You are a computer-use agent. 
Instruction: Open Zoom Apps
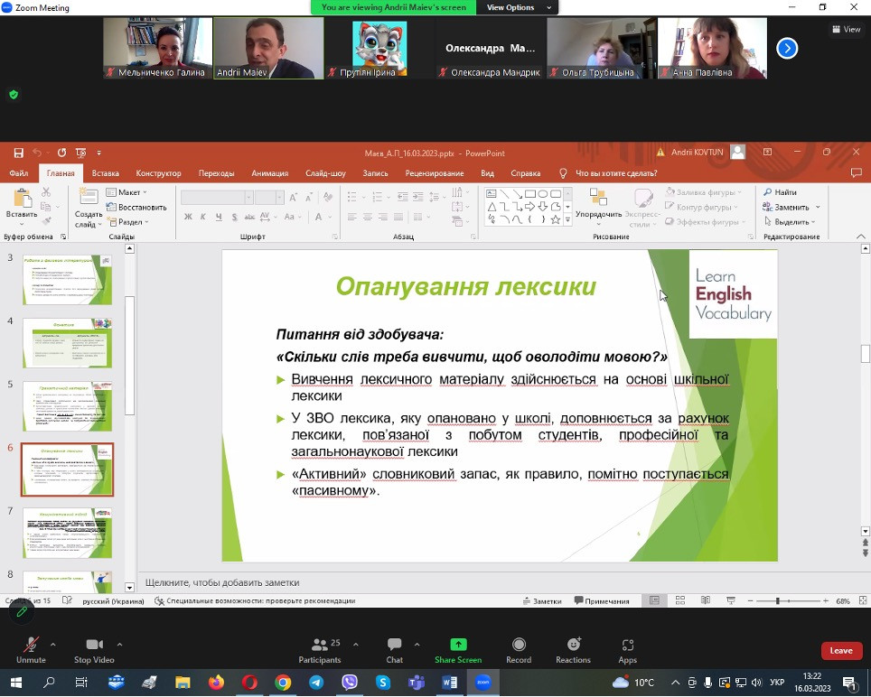coord(628,649)
